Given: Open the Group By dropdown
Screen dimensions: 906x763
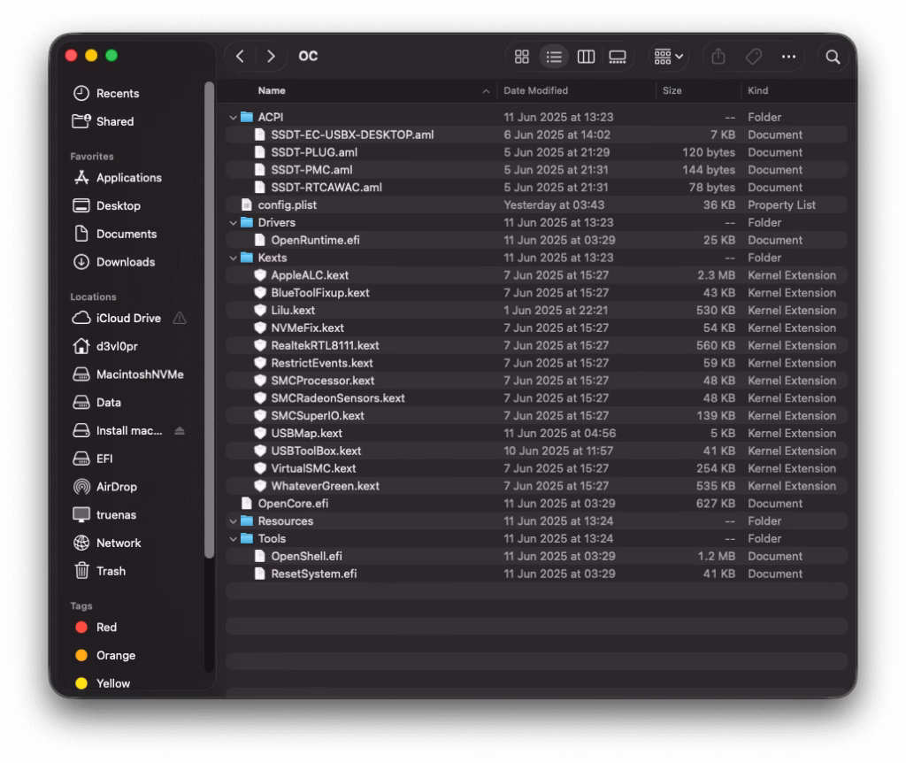Looking at the screenshot, I should 669,57.
